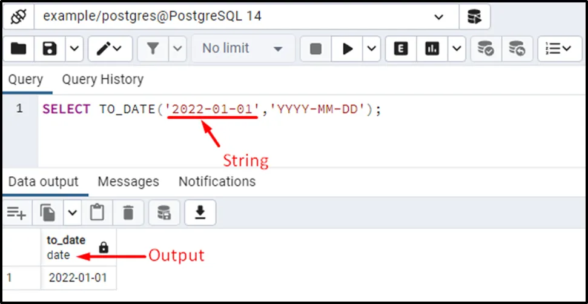Open the new database connection icon
Viewport: 588px width, 304px height.
click(474, 16)
